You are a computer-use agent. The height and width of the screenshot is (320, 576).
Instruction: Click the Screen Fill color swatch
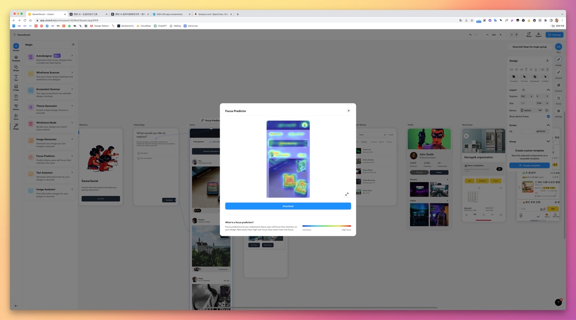coord(527,131)
